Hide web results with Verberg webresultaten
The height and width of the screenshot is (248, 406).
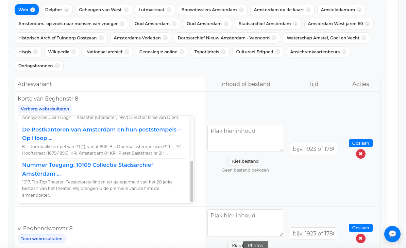pyautogui.click(x=45, y=109)
